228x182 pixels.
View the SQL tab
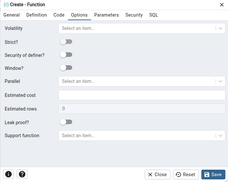(154, 15)
